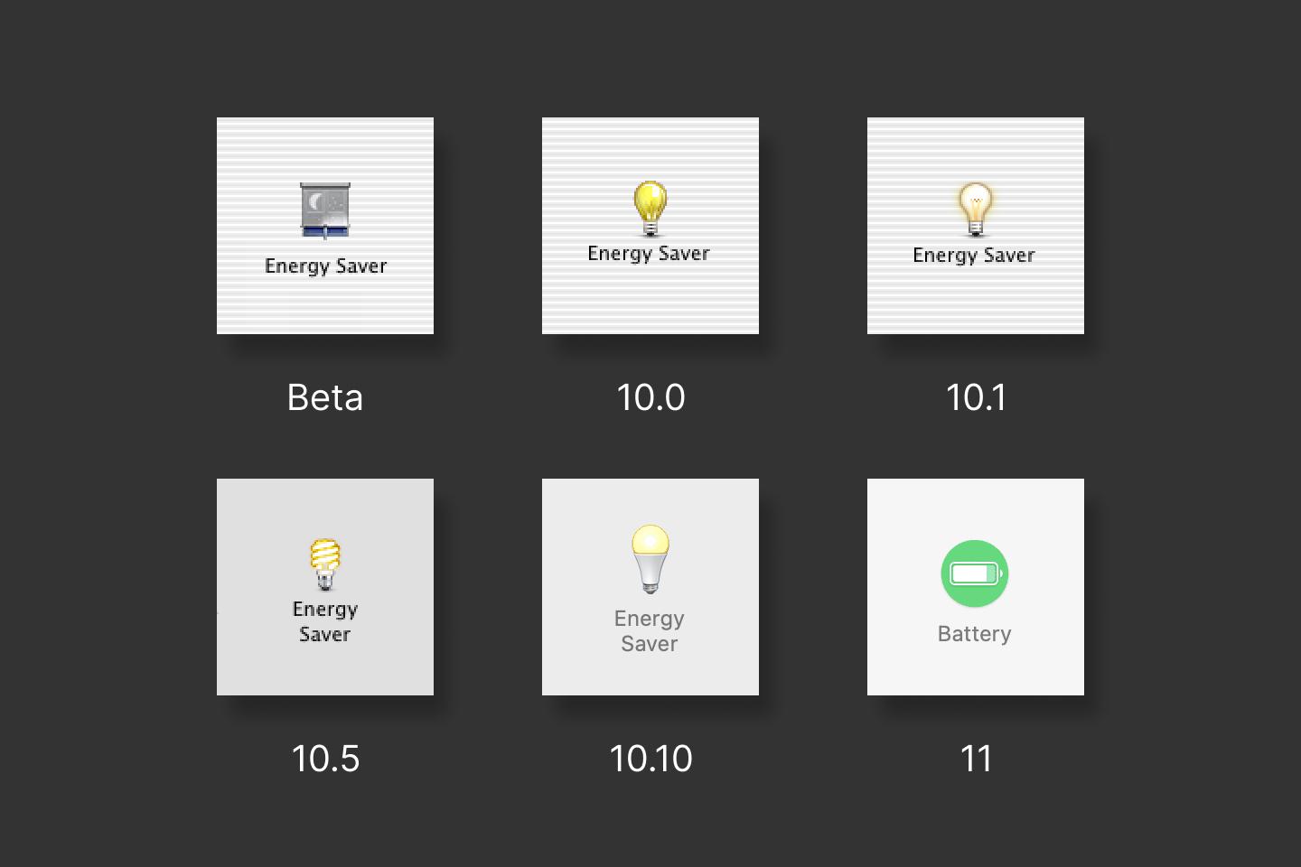Screen dimensions: 1301x867
Task: Select the clear incandescent bulb for 10.1
Action: 976,209
